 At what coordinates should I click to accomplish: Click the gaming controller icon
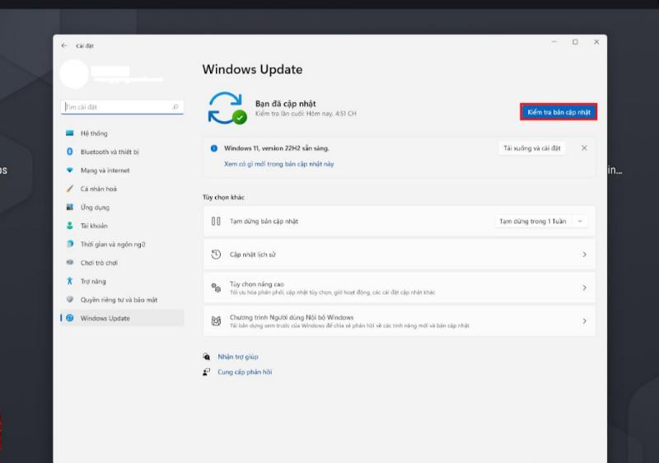click(x=70, y=262)
